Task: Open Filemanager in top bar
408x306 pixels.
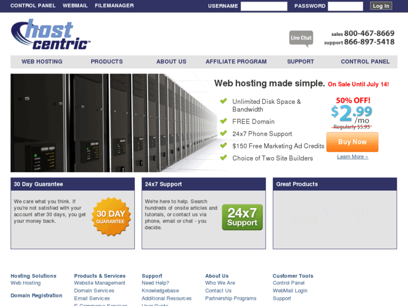Action: pyautogui.click(x=114, y=6)
